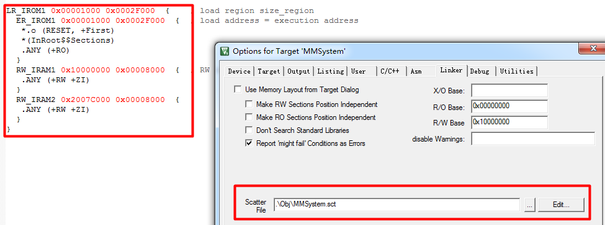This screenshot has width=605, height=225.
Task: Click the Edit... scatter file button
Action: click(561, 205)
